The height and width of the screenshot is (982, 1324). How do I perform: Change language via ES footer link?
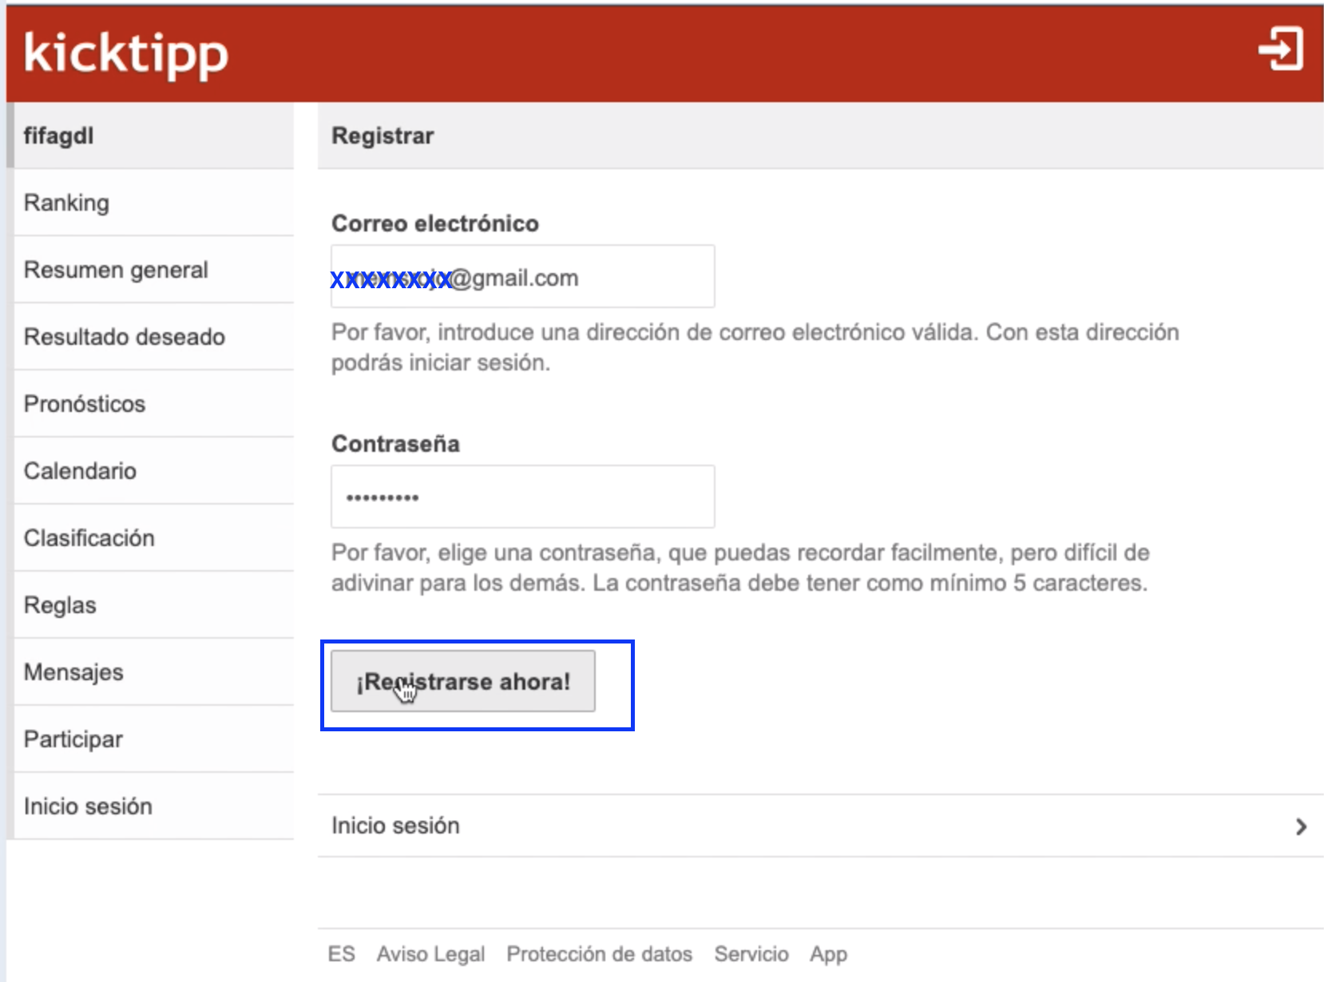coord(341,954)
